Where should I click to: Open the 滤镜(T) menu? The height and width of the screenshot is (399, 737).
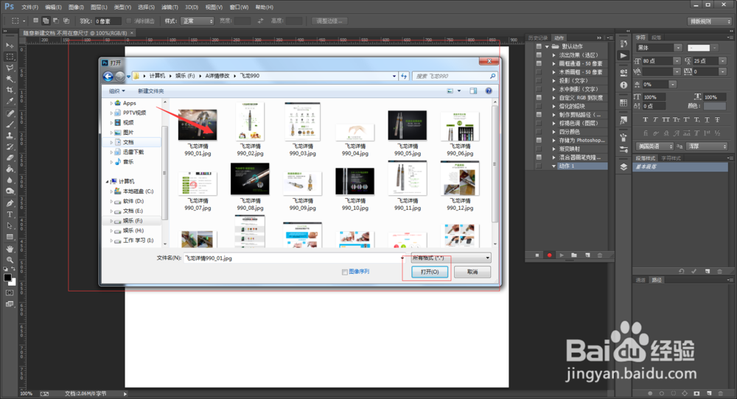[x=170, y=7]
